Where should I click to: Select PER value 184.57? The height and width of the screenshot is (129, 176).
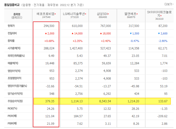[x=78, y=116]
